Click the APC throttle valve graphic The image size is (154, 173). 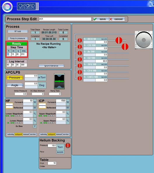[59, 81]
